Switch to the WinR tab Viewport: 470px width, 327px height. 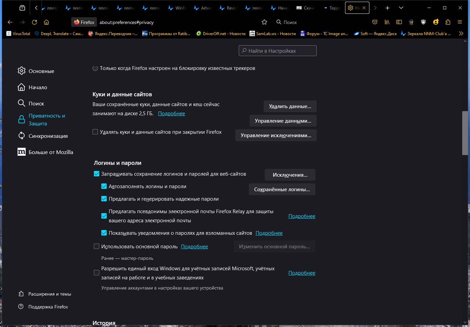[x=177, y=8]
